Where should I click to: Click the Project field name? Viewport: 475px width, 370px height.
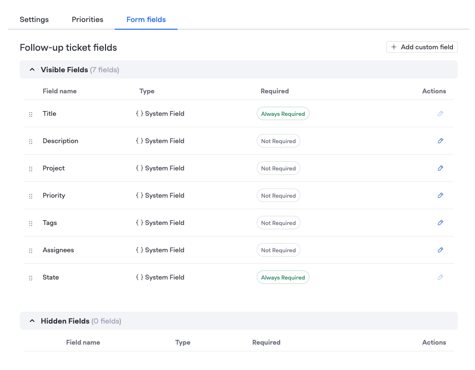[x=54, y=168]
